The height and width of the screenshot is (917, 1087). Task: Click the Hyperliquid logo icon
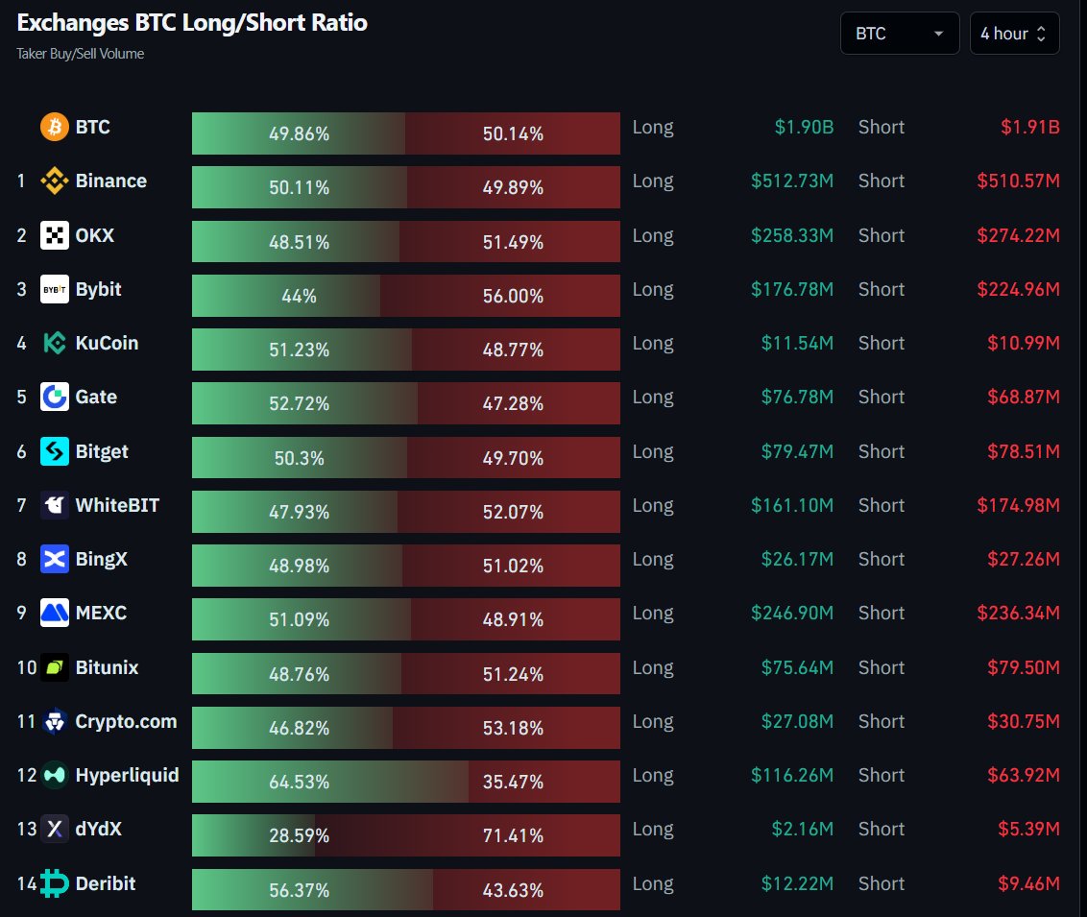(54, 775)
